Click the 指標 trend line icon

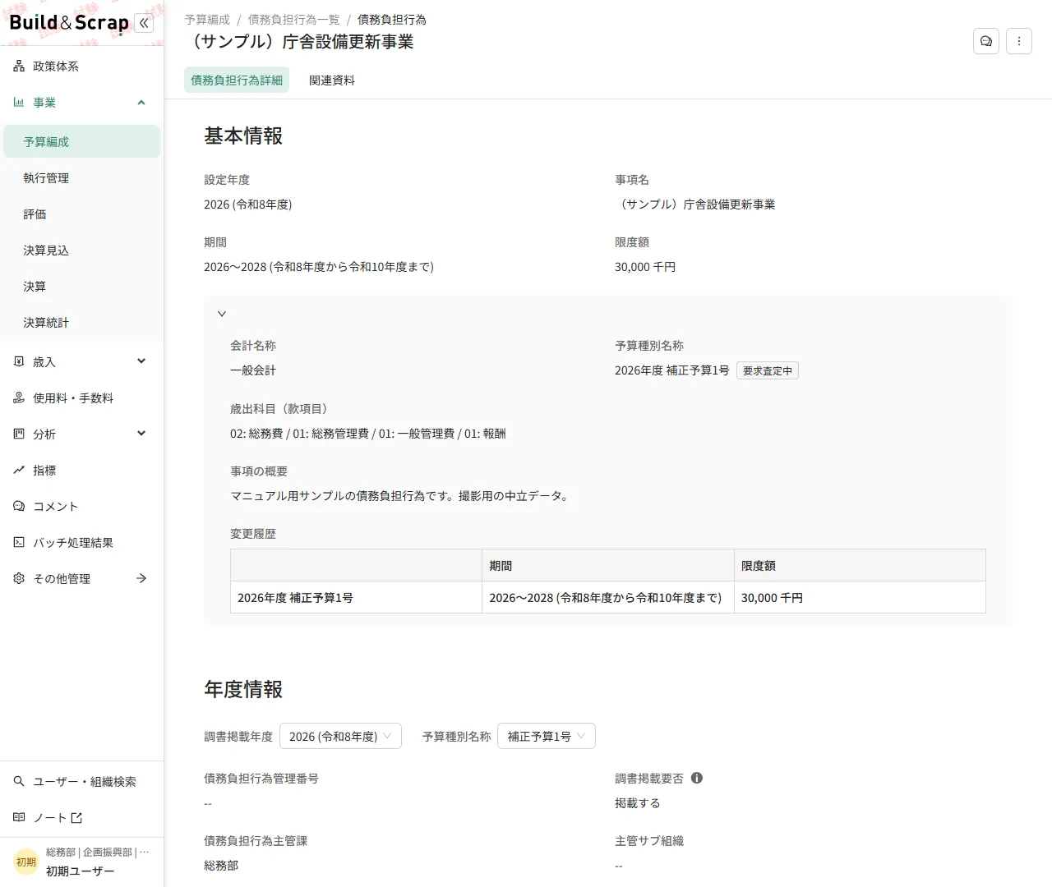19,470
